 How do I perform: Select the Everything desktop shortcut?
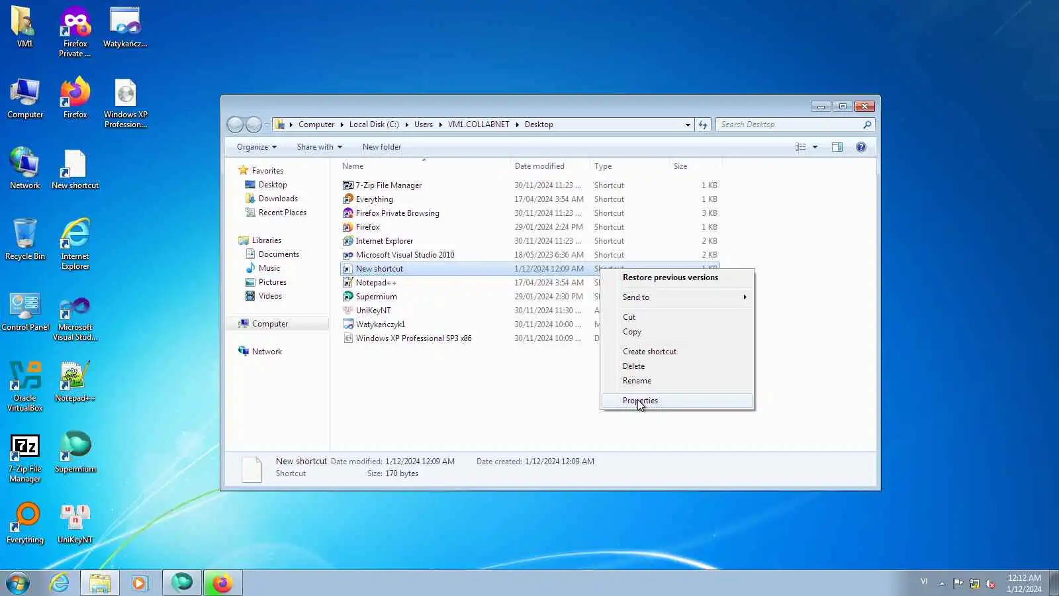point(25,523)
